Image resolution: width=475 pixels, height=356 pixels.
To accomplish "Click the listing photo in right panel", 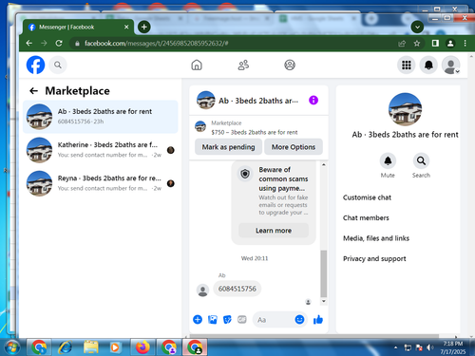I will point(405,109).
